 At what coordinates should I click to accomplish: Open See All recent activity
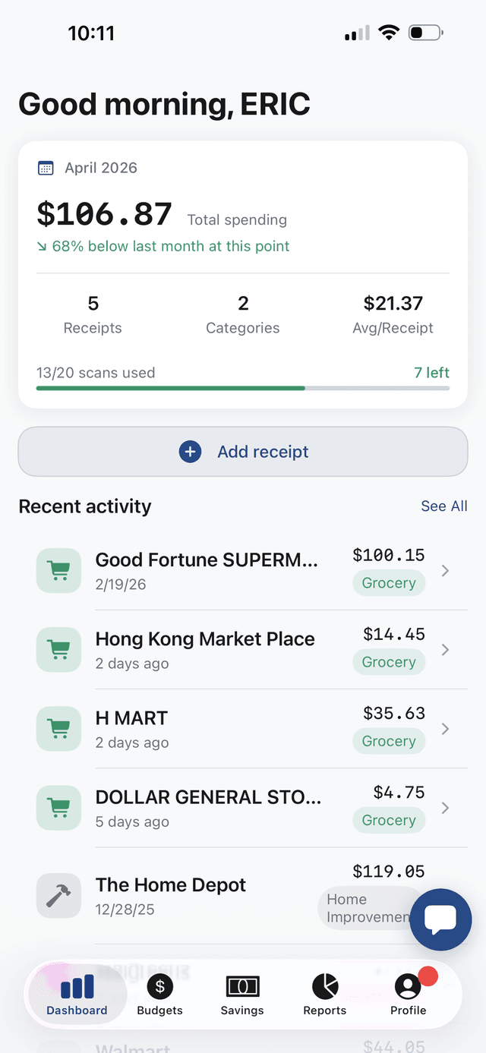(443, 506)
